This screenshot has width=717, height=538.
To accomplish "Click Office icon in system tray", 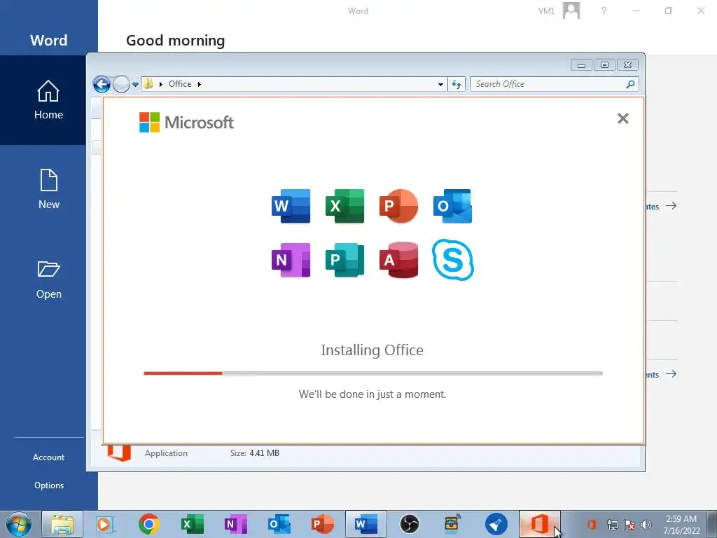I will (x=591, y=524).
